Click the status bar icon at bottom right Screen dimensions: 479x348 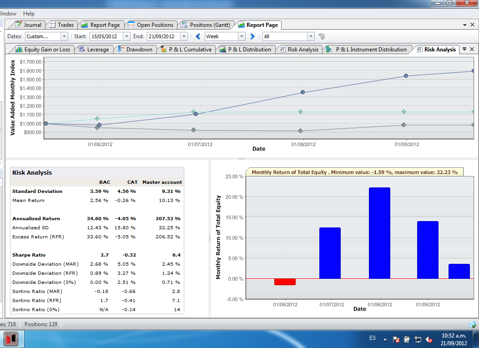(472, 324)
